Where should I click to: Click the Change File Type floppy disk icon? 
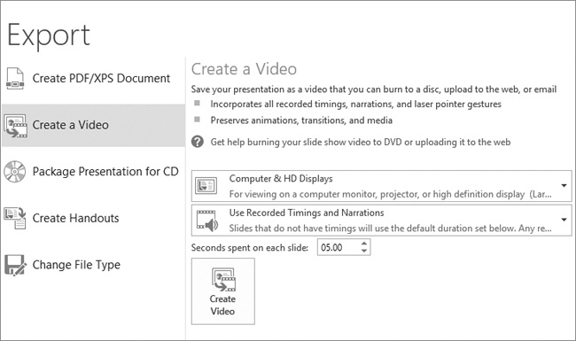click(x=15, y=265)
